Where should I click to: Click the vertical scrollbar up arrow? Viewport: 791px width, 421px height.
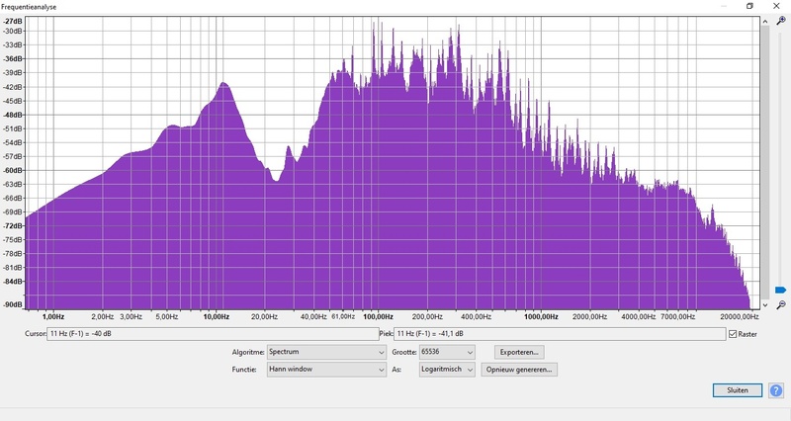(x=765, y=21)
